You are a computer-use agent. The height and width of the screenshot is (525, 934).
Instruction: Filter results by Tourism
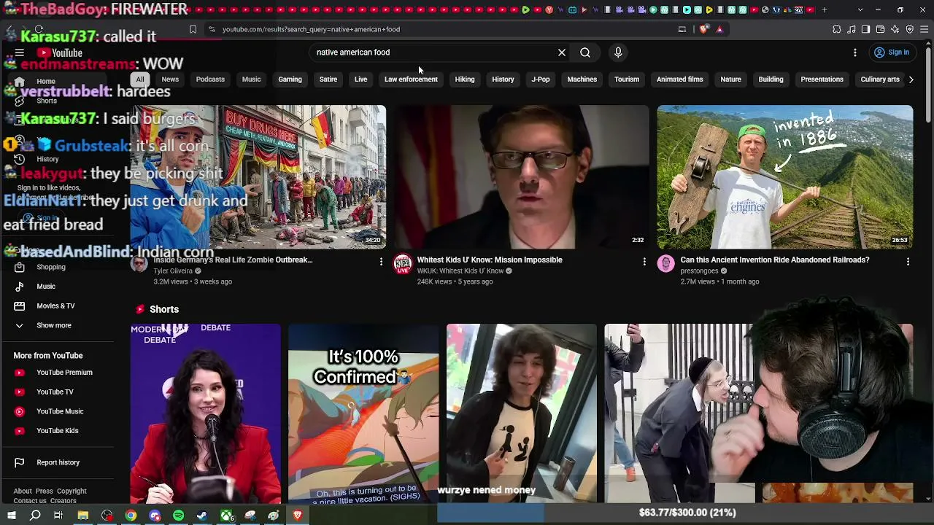tap(627, 79)
